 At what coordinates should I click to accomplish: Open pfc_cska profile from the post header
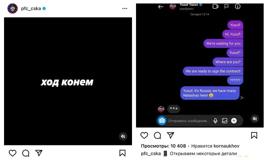31,9
